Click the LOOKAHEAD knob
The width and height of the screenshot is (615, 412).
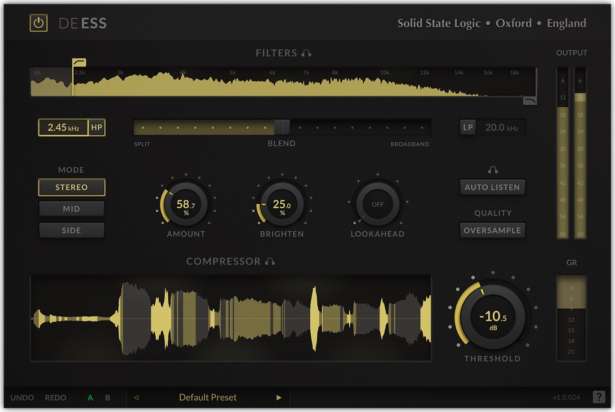pyautogui.click(x=378, y=204)
